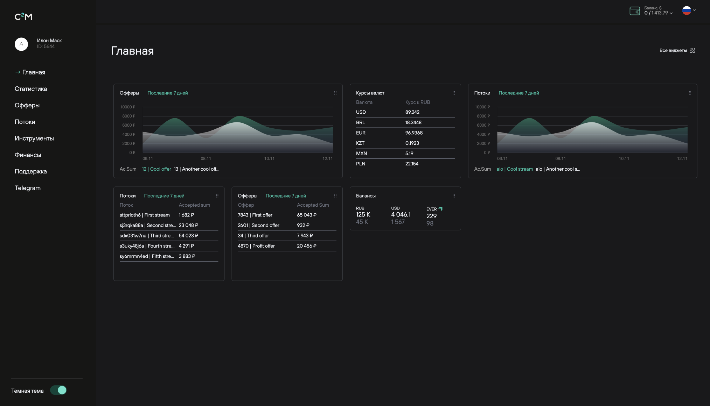Viewport: 710px width, 406px height.
Task: Toggle the Темная тема switch
Action: [x=58, y=390]
